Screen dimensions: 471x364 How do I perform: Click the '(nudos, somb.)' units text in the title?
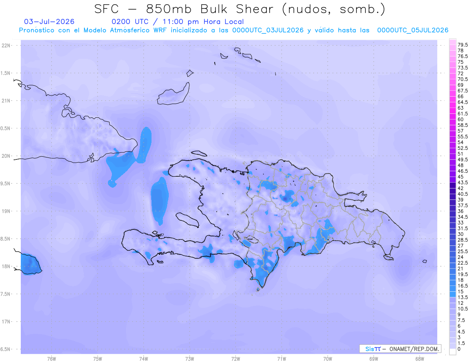pyautogui.click(x=334, y=9)
